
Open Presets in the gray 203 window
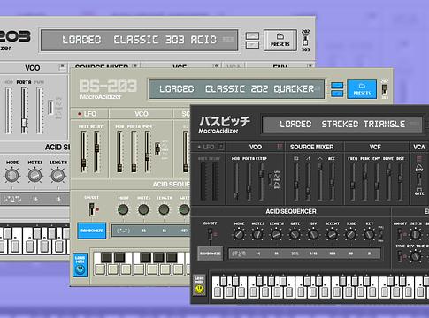tap(280, 40)
